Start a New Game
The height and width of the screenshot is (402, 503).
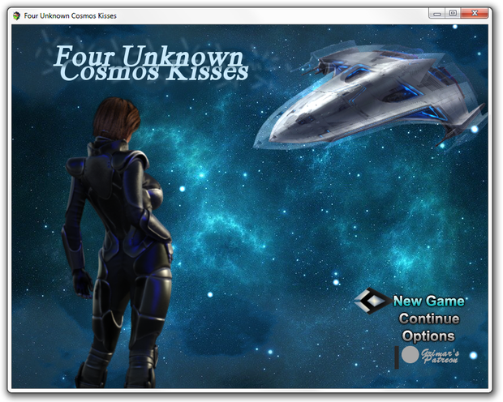(429, 301)
